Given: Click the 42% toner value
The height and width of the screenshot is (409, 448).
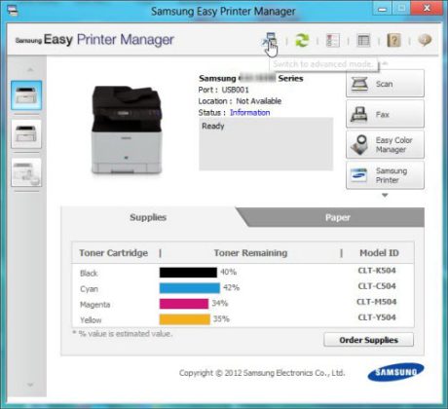Looking at the screenshot, I should pyautogui.click(x=231, y=287).
